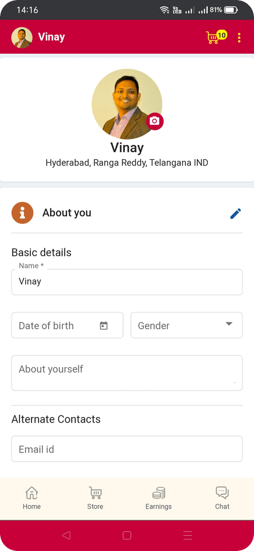This screenshot has width=254, height=551.
Task: Click the orange info icon beside About you
Action: (x=22, y=213)
